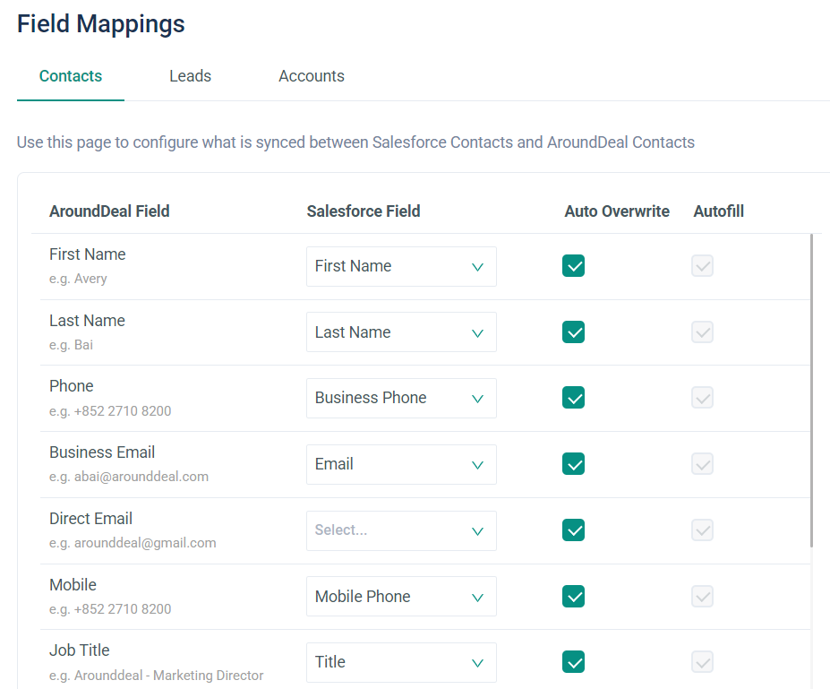Uncheck Auto Overwrite for First Name

click(x=573, y=266)
